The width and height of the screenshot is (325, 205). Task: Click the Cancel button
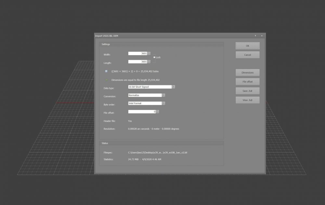(x=247, y=55)
